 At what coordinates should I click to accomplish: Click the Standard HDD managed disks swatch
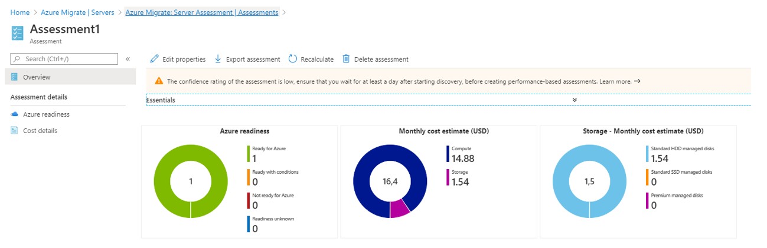[648, 154]
